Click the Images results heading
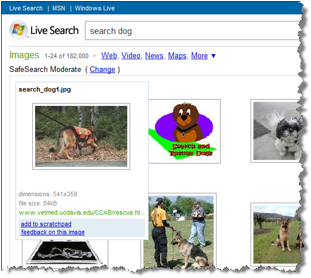Viewport: 311px width, 278px height. (24, 55)
